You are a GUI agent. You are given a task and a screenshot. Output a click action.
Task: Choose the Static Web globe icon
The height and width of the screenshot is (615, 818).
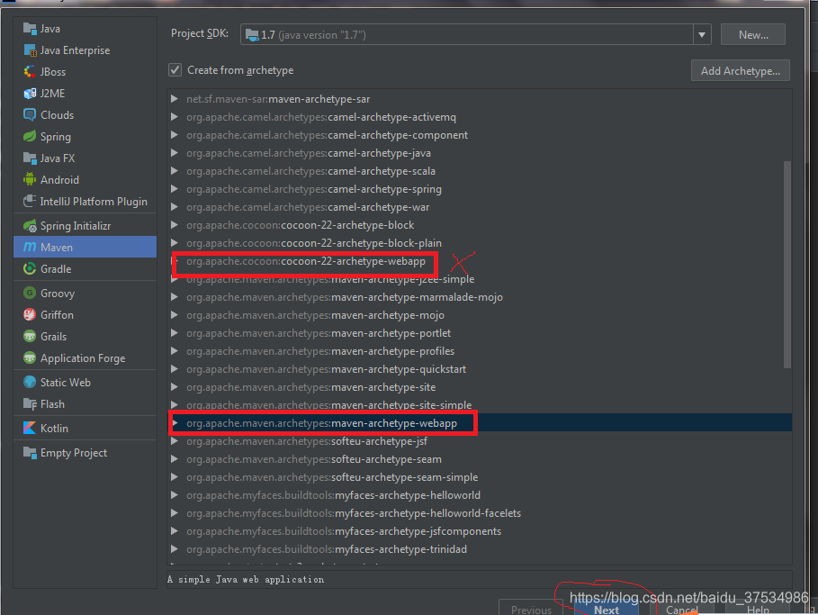coord(30,382)
